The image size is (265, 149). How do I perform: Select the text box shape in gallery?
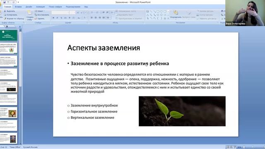(x=147, y=12)
